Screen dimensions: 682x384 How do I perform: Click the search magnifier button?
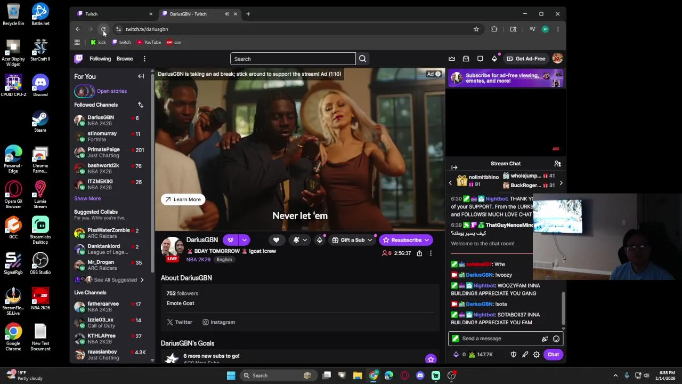[x=362, y=59]
